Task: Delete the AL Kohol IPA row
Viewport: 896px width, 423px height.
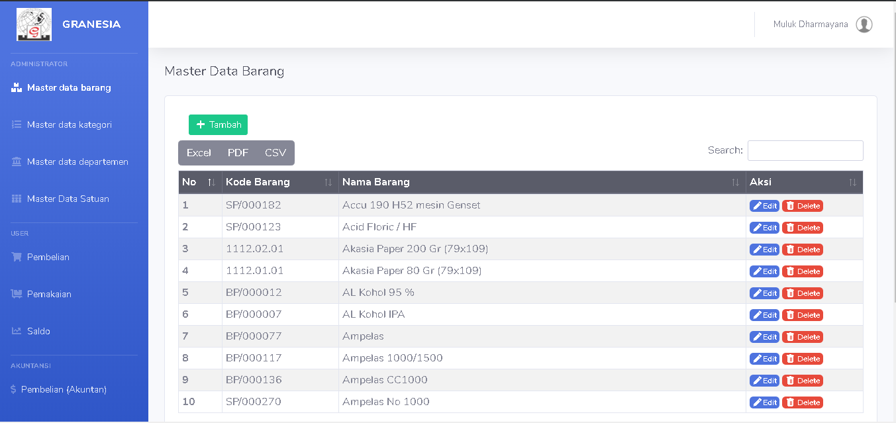Action: [803, 315]
